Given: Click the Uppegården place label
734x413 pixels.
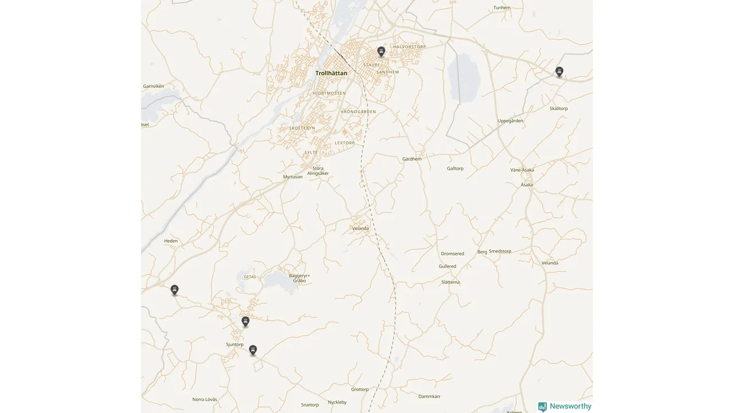Looking at the screenshot, I should coord(510,120).
